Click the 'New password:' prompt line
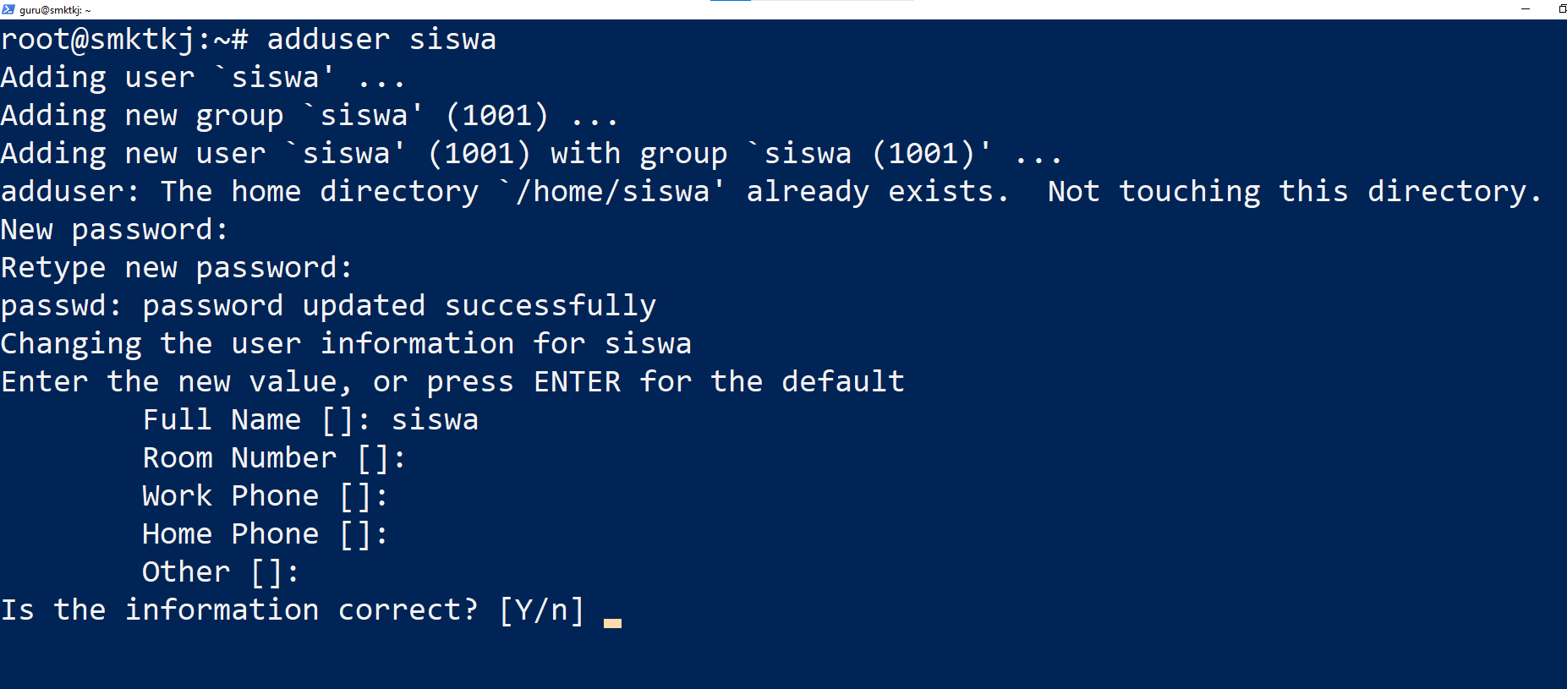The width and height of the screenshot is (1567, 689). pos(114,230)
